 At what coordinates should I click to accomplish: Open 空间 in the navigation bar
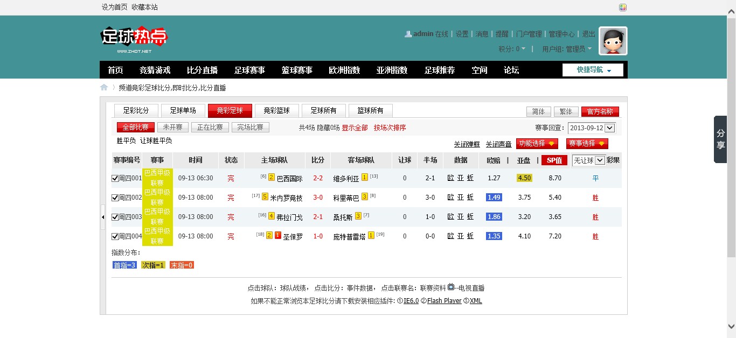point(480,70)
